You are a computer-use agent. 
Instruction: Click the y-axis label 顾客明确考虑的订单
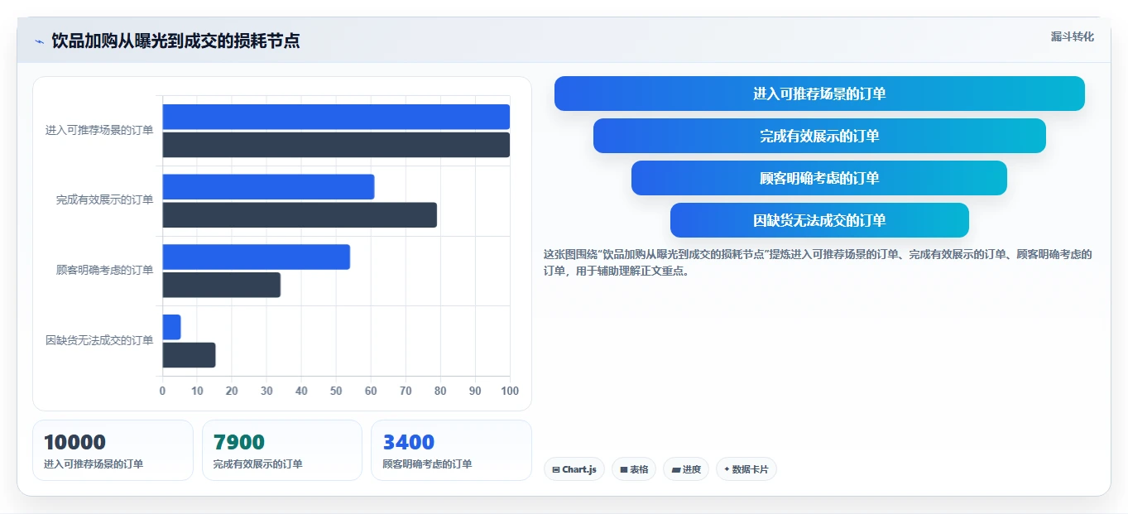tap(105, 271)
